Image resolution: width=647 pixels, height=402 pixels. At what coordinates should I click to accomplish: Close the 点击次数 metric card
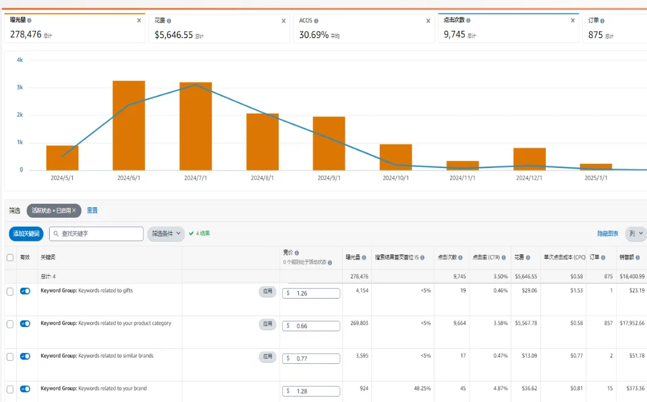572,21
